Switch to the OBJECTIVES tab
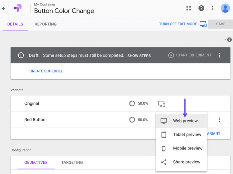Image resolution: width=233 pixels, height=174 pixels. (36, 162)
